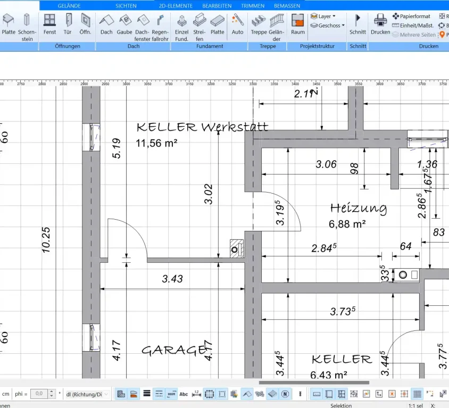Image resolution: width=449 pixels, height=408 pixels.
Task: Toggle room label display icon
Action: [171, 394]
